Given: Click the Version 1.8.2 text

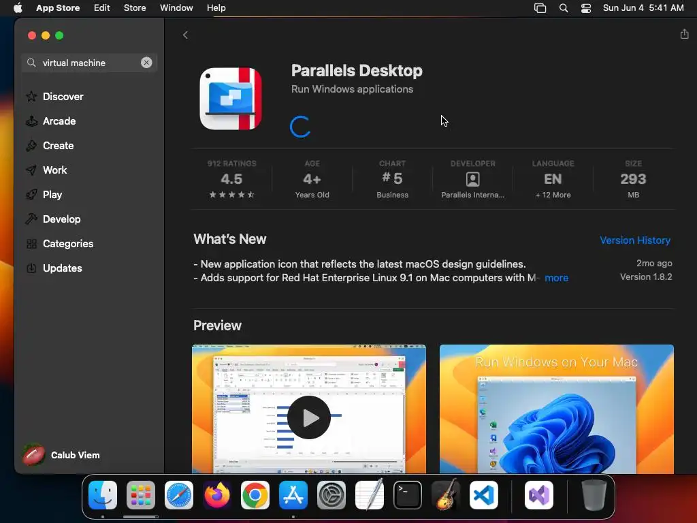Looking at the screenshot, I should [646, 276].
